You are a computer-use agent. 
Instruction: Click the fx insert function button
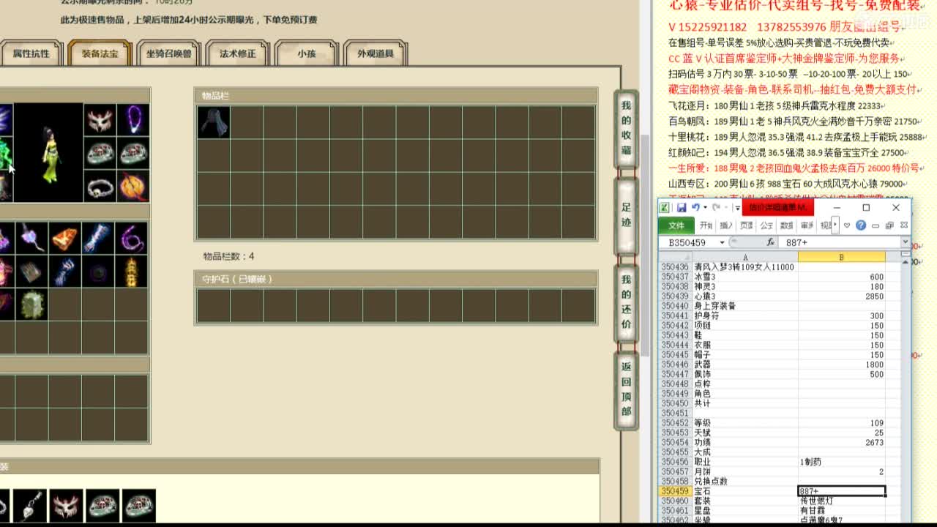(x=770, y=242)
